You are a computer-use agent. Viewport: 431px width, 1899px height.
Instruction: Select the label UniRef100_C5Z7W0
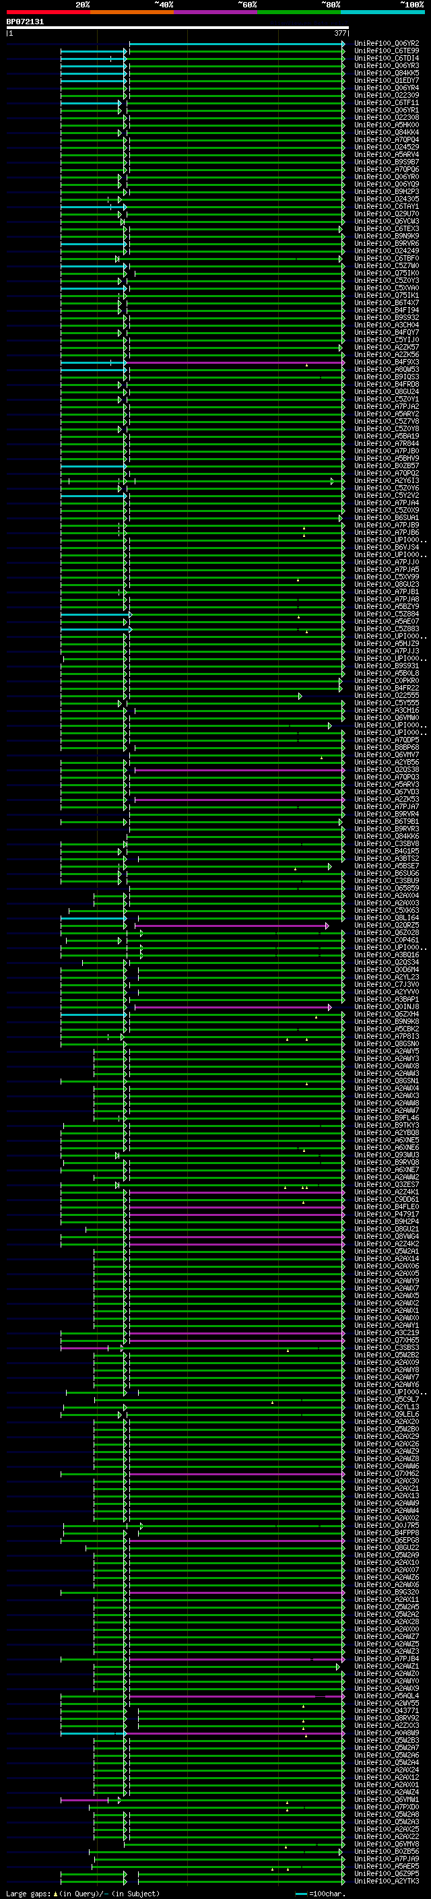coord(386,266)
